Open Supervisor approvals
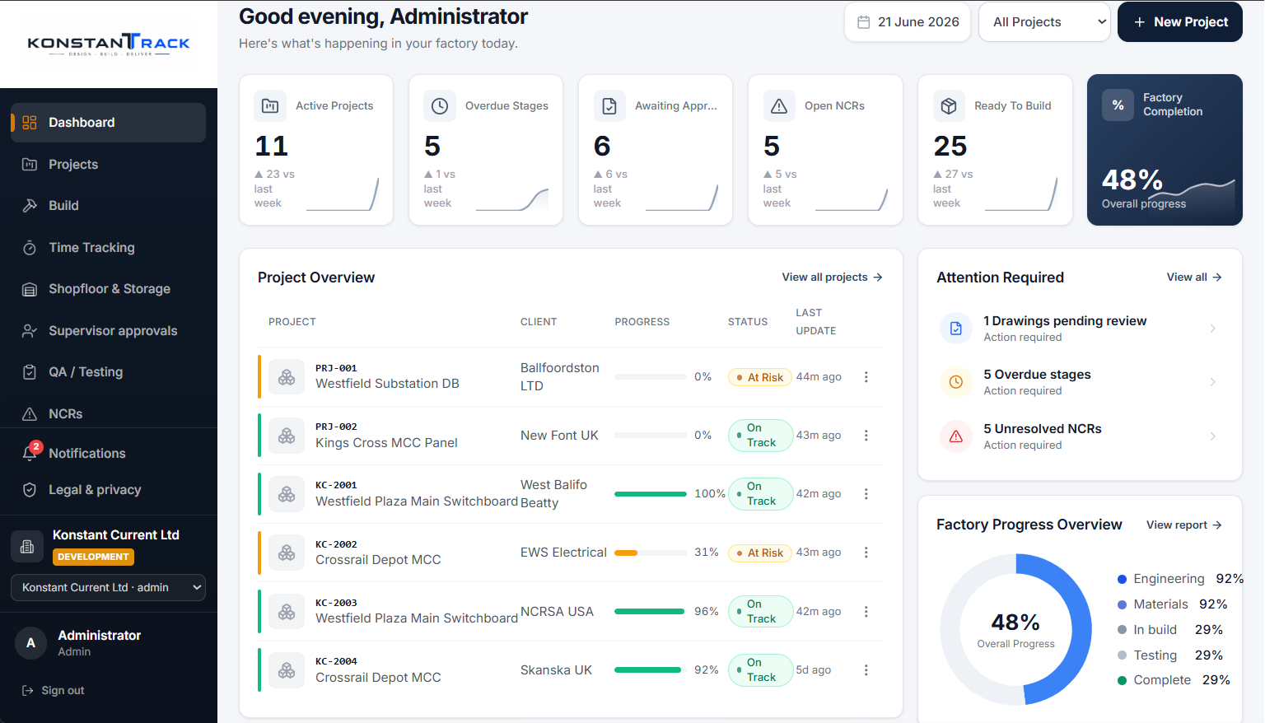 point(108,331)
